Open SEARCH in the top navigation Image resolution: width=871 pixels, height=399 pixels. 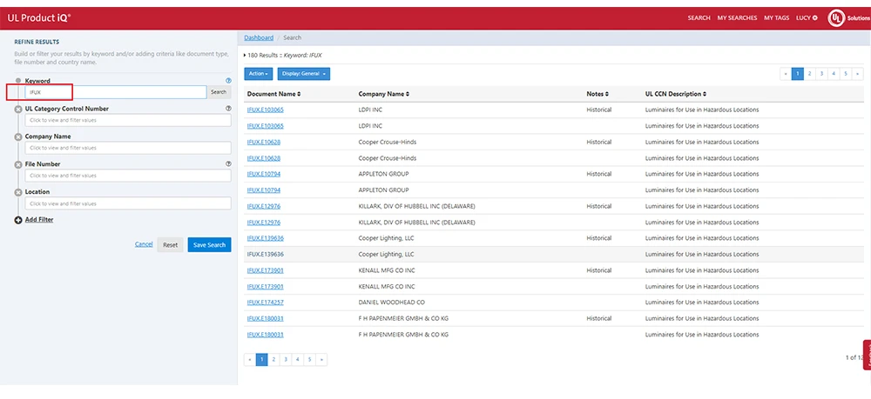coord(699,17)
